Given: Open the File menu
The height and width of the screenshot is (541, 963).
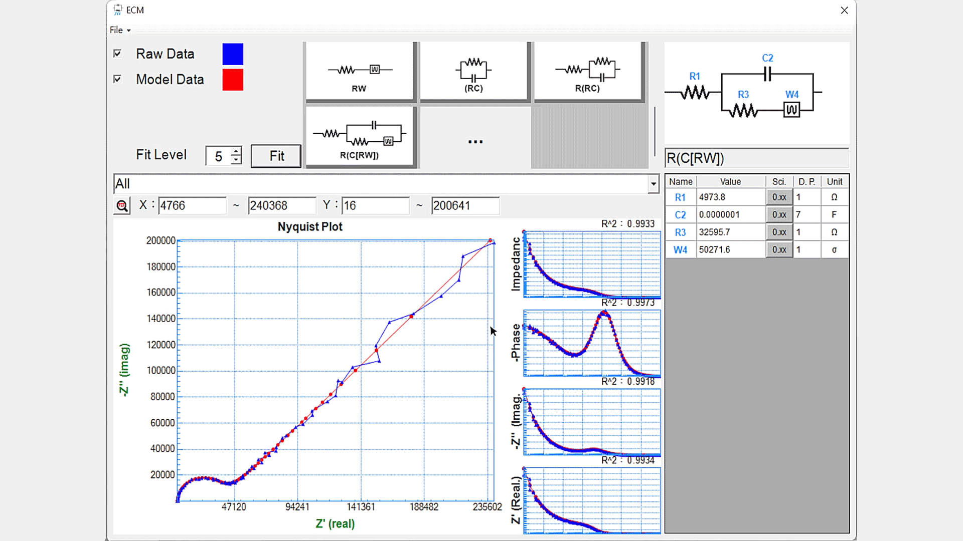Looking at the screenshot, I should 119,30.
